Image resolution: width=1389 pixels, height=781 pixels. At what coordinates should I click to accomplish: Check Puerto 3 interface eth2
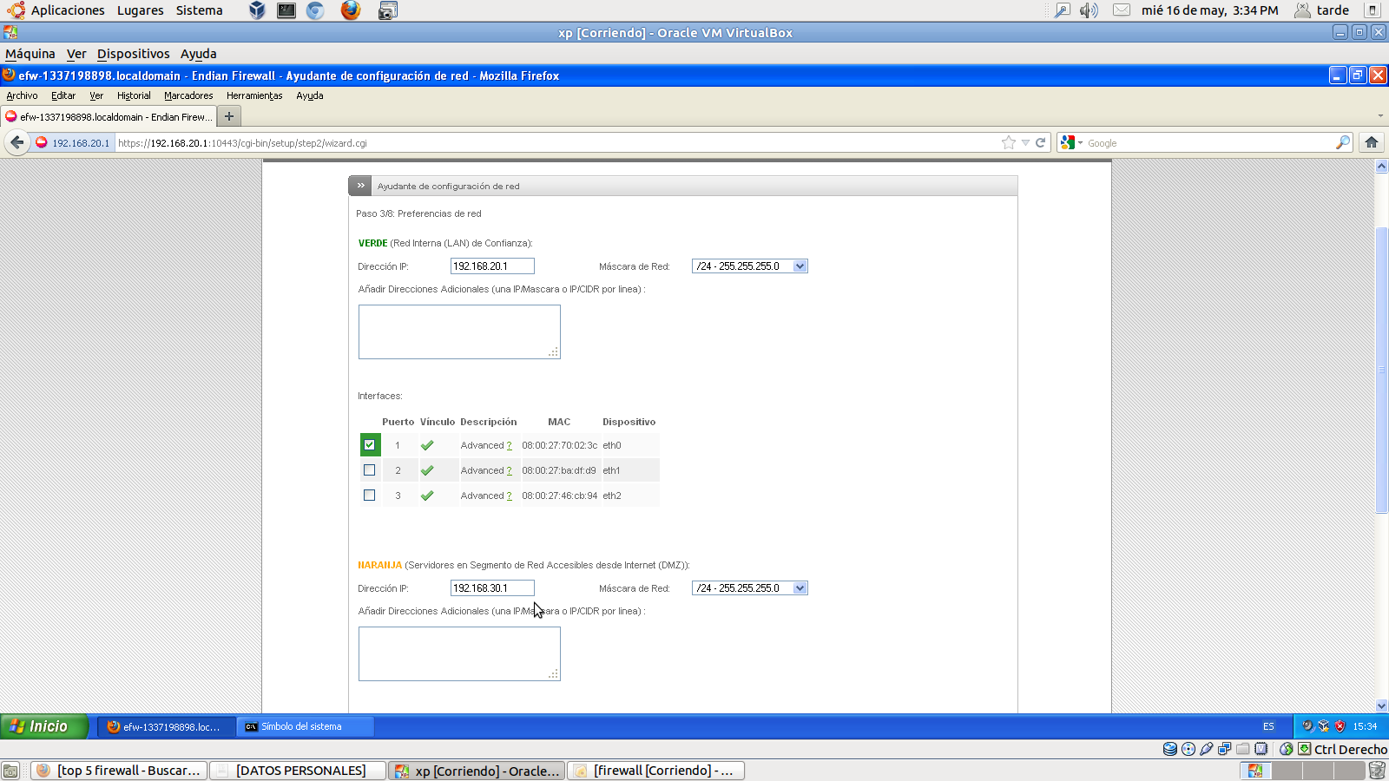(x=370, y=495)
